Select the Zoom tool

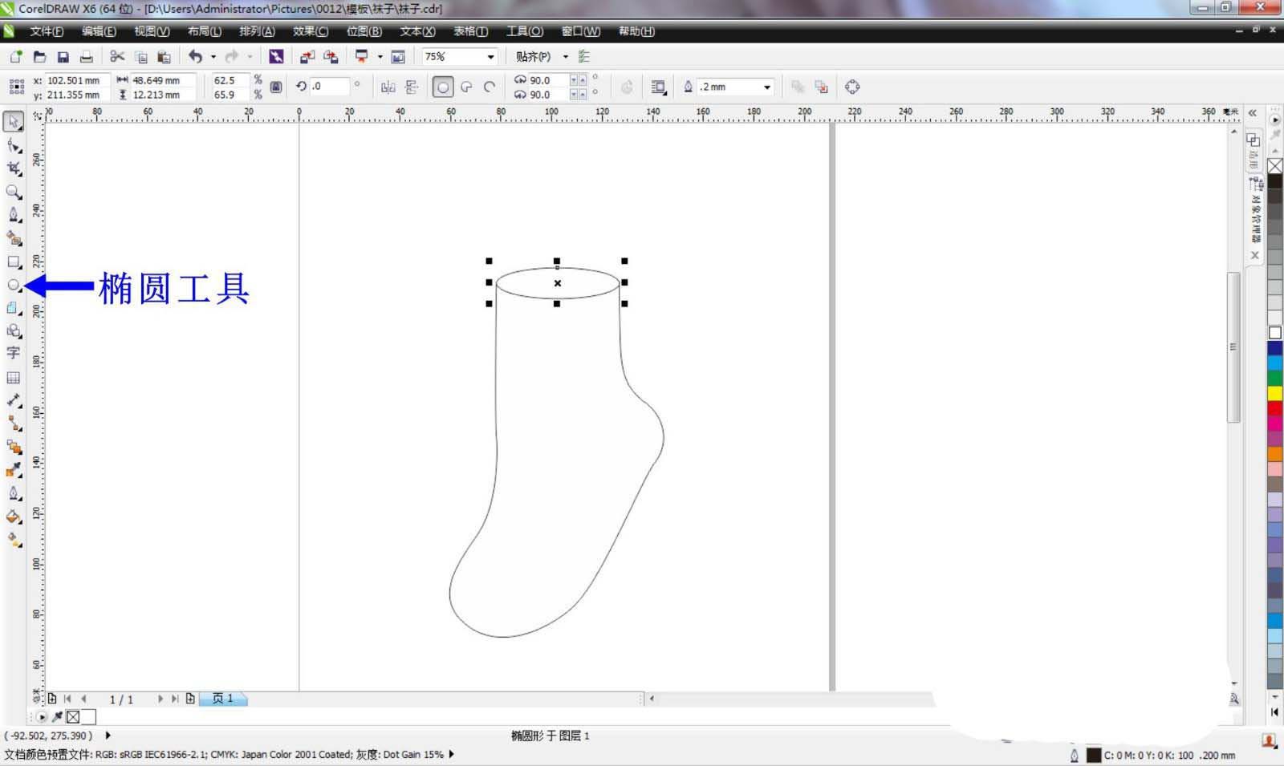[x=13, y=192]
